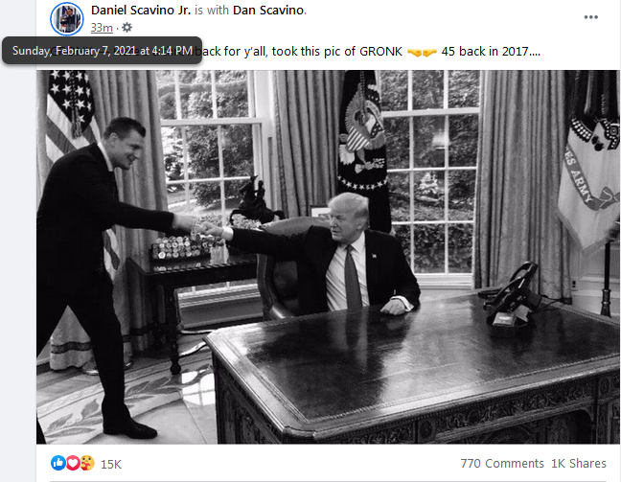Open the Oval Office photo in viewer

click(328, 257)
